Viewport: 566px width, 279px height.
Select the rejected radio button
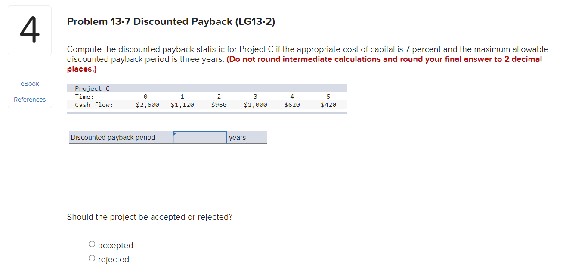92,258
